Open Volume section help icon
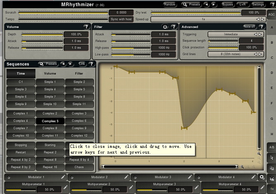The height and width of the screenshot is (194, 276). pos(86,27)
